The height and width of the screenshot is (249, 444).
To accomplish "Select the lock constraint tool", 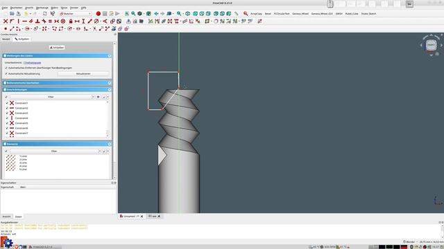I will click(x=71, y=21).
